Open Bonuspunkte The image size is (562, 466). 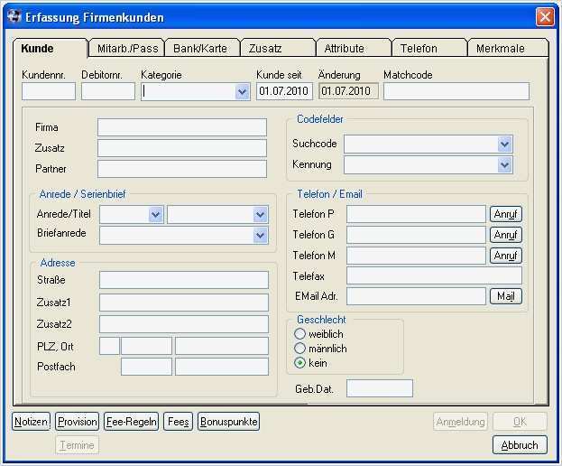pyautogui.click(x=228, y=422)
